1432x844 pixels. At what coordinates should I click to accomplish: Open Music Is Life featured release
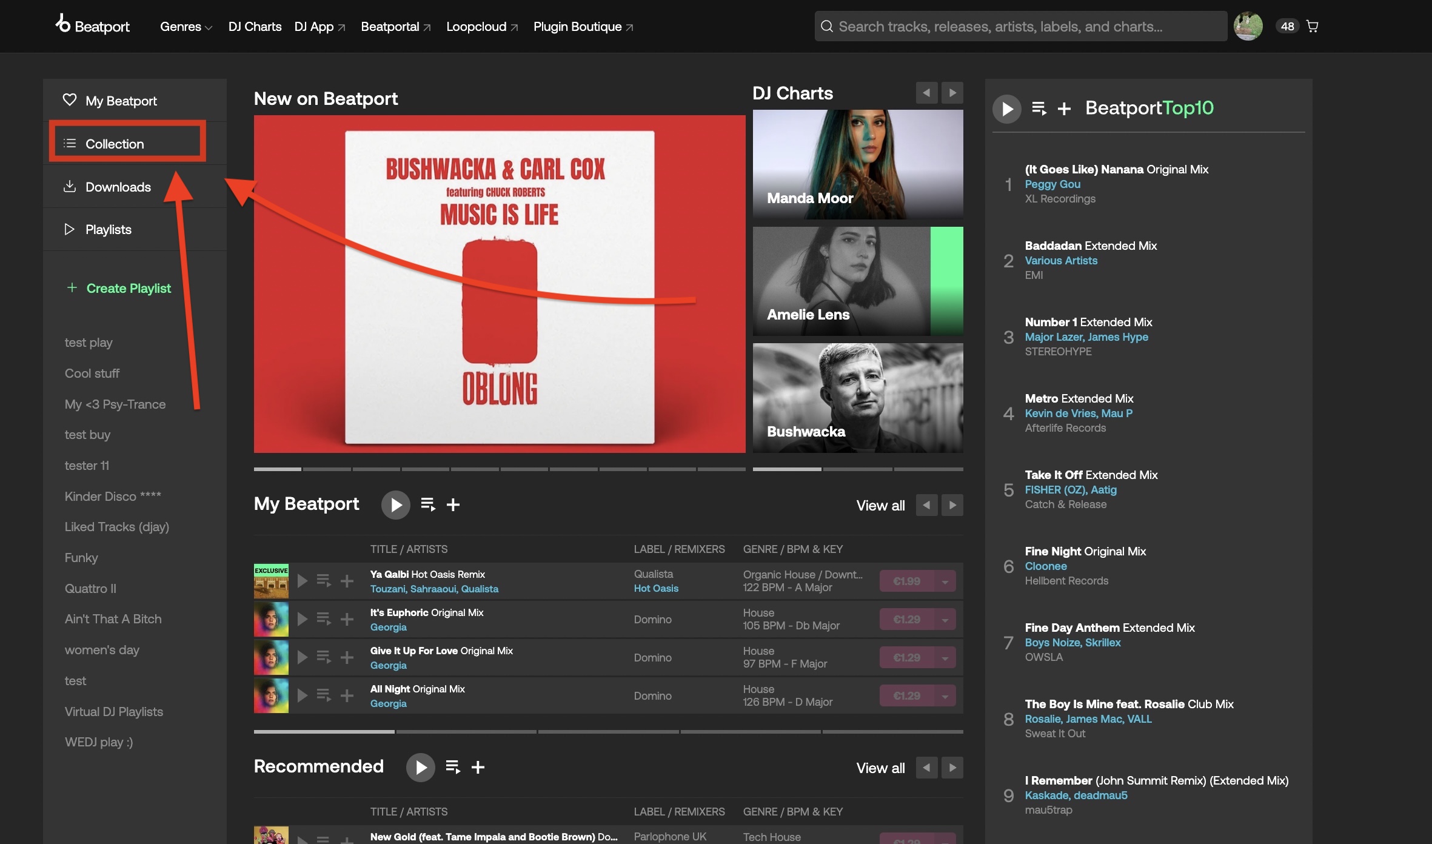[x=500, y=284]
